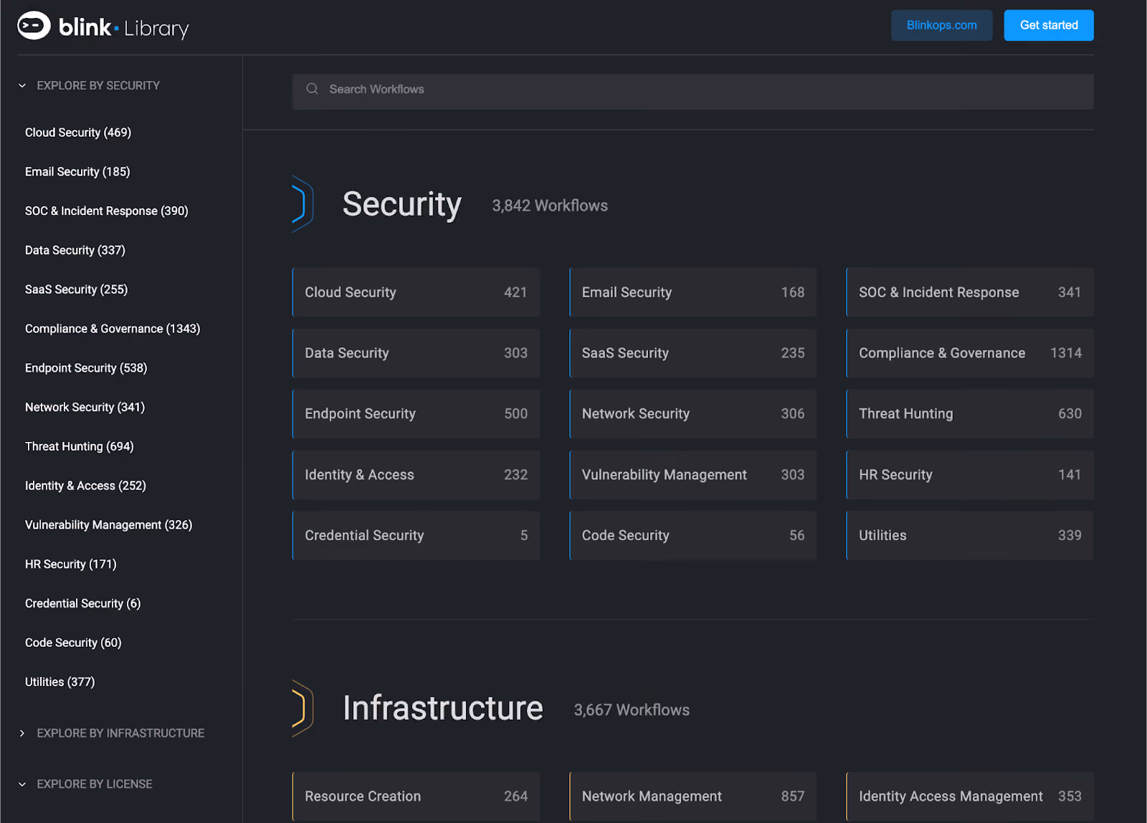Collapse the Explore by License section
Screen dimensions: 1147x823
coord(22,784)
